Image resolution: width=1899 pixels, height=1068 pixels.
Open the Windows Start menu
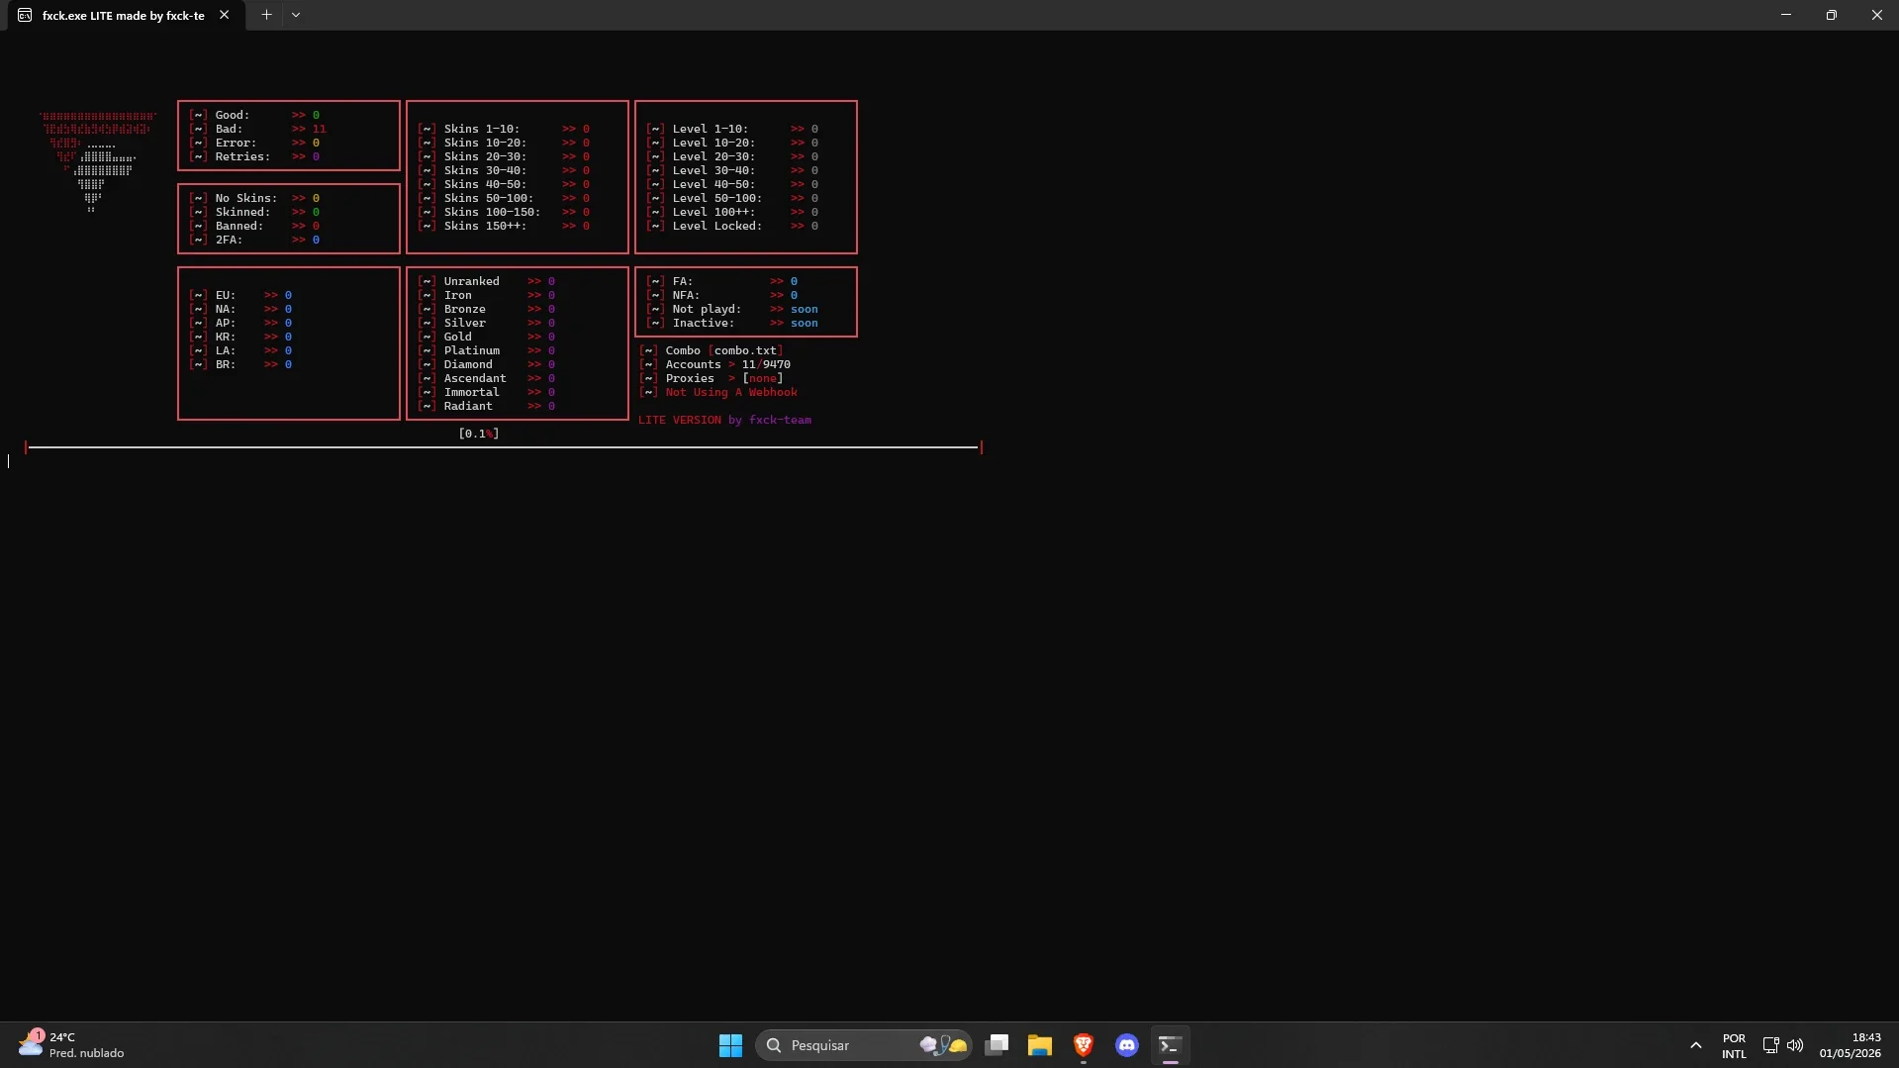pos(730,1045)
